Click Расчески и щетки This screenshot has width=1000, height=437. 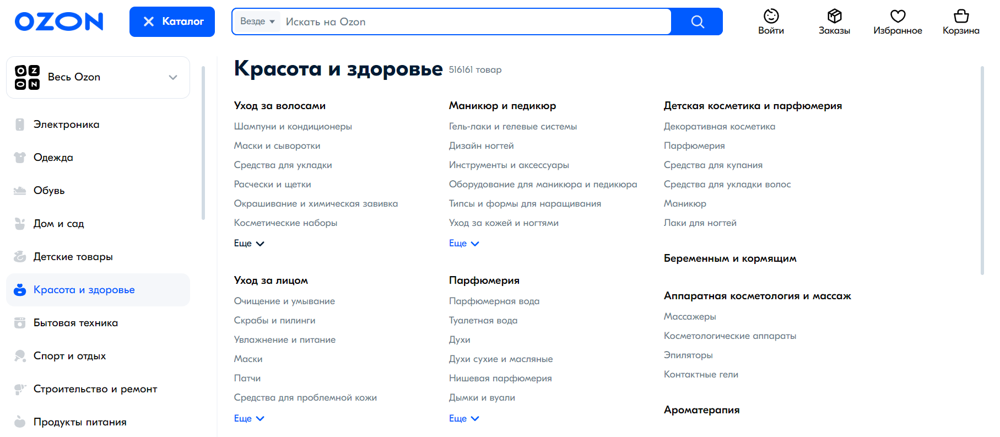tap(273, 185)
